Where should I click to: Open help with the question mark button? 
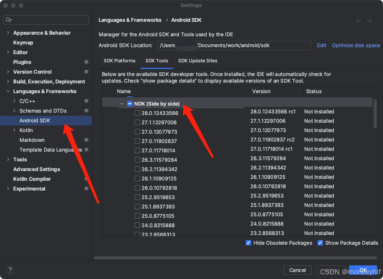coord(10,270)
